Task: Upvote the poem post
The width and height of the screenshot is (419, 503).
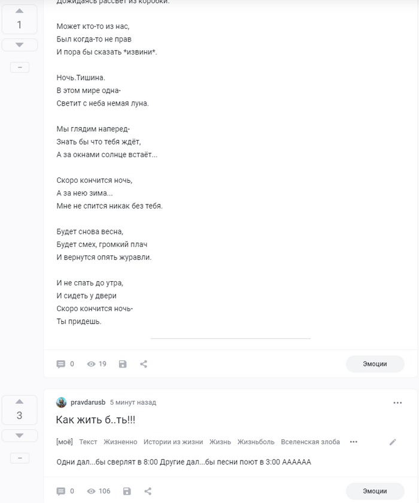Action: coord(20,10)
